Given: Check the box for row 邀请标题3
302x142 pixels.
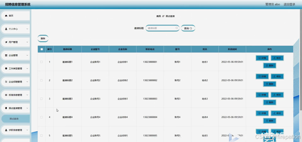Looking at the screenshot, I should pyautogui.click(x=42, y=98).
